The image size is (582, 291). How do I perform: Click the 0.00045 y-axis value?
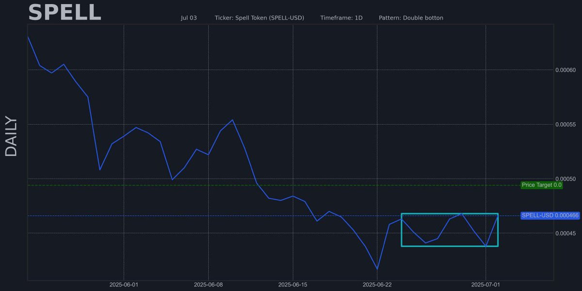pos(565,233)
